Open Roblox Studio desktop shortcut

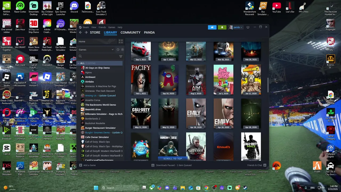6,80
